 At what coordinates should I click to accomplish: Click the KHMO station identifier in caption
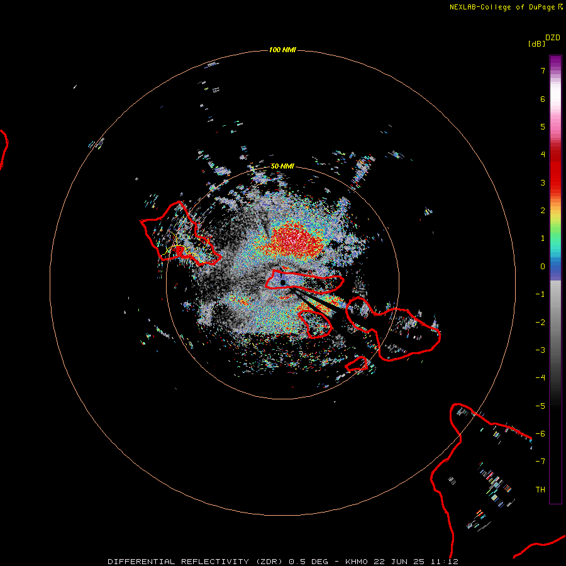tap(357, 562)
